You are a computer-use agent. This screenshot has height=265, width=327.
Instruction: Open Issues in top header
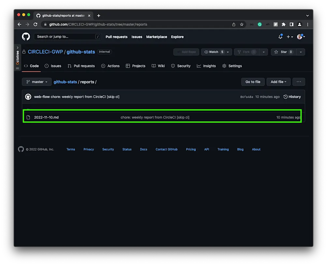click(137, 37)
